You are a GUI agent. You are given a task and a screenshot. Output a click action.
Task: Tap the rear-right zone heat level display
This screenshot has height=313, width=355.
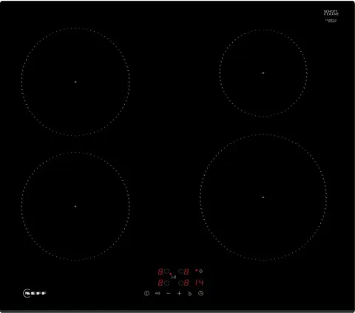pyautogui.click(x=186, y=272)
